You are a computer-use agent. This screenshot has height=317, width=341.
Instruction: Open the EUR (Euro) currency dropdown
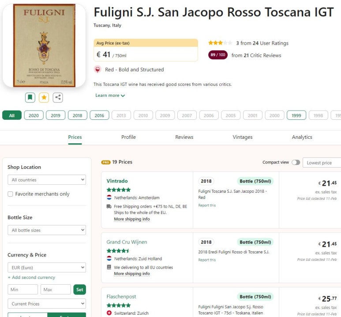click(x=47, y=267)
